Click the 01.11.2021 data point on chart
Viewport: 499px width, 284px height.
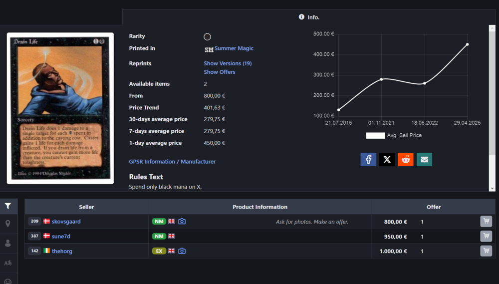point(382,79)
